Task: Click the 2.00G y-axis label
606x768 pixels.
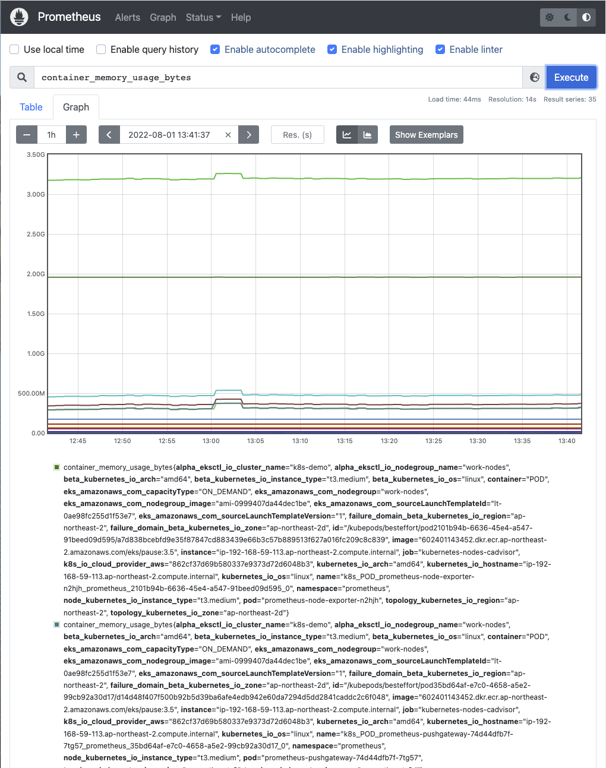Action: [36, 274]
